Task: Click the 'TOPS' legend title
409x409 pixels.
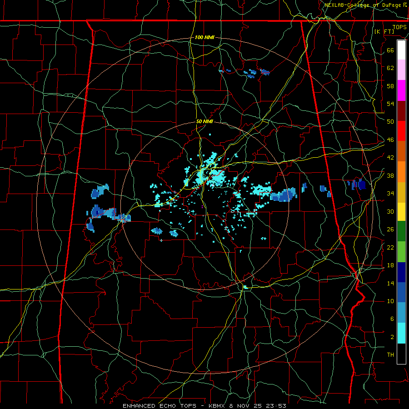Action: click(399, 27)
